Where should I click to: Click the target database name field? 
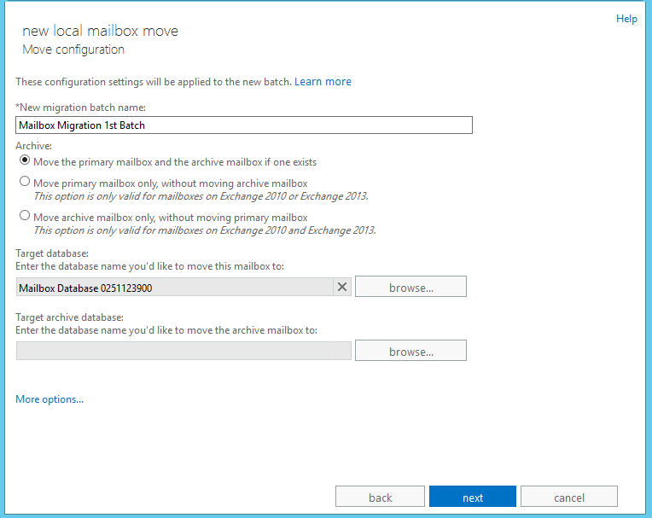(175, 288)
